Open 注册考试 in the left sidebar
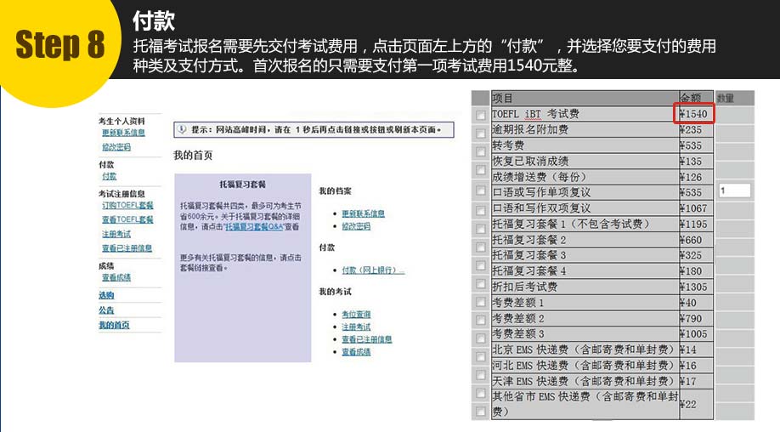The image size is (780, 432). tap(116, 234)
